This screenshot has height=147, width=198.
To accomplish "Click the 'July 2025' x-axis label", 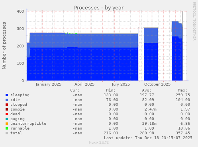I will pyautogui.click(x=121, y=84).
